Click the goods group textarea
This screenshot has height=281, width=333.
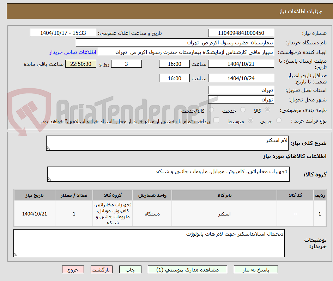tap(168, 174)
